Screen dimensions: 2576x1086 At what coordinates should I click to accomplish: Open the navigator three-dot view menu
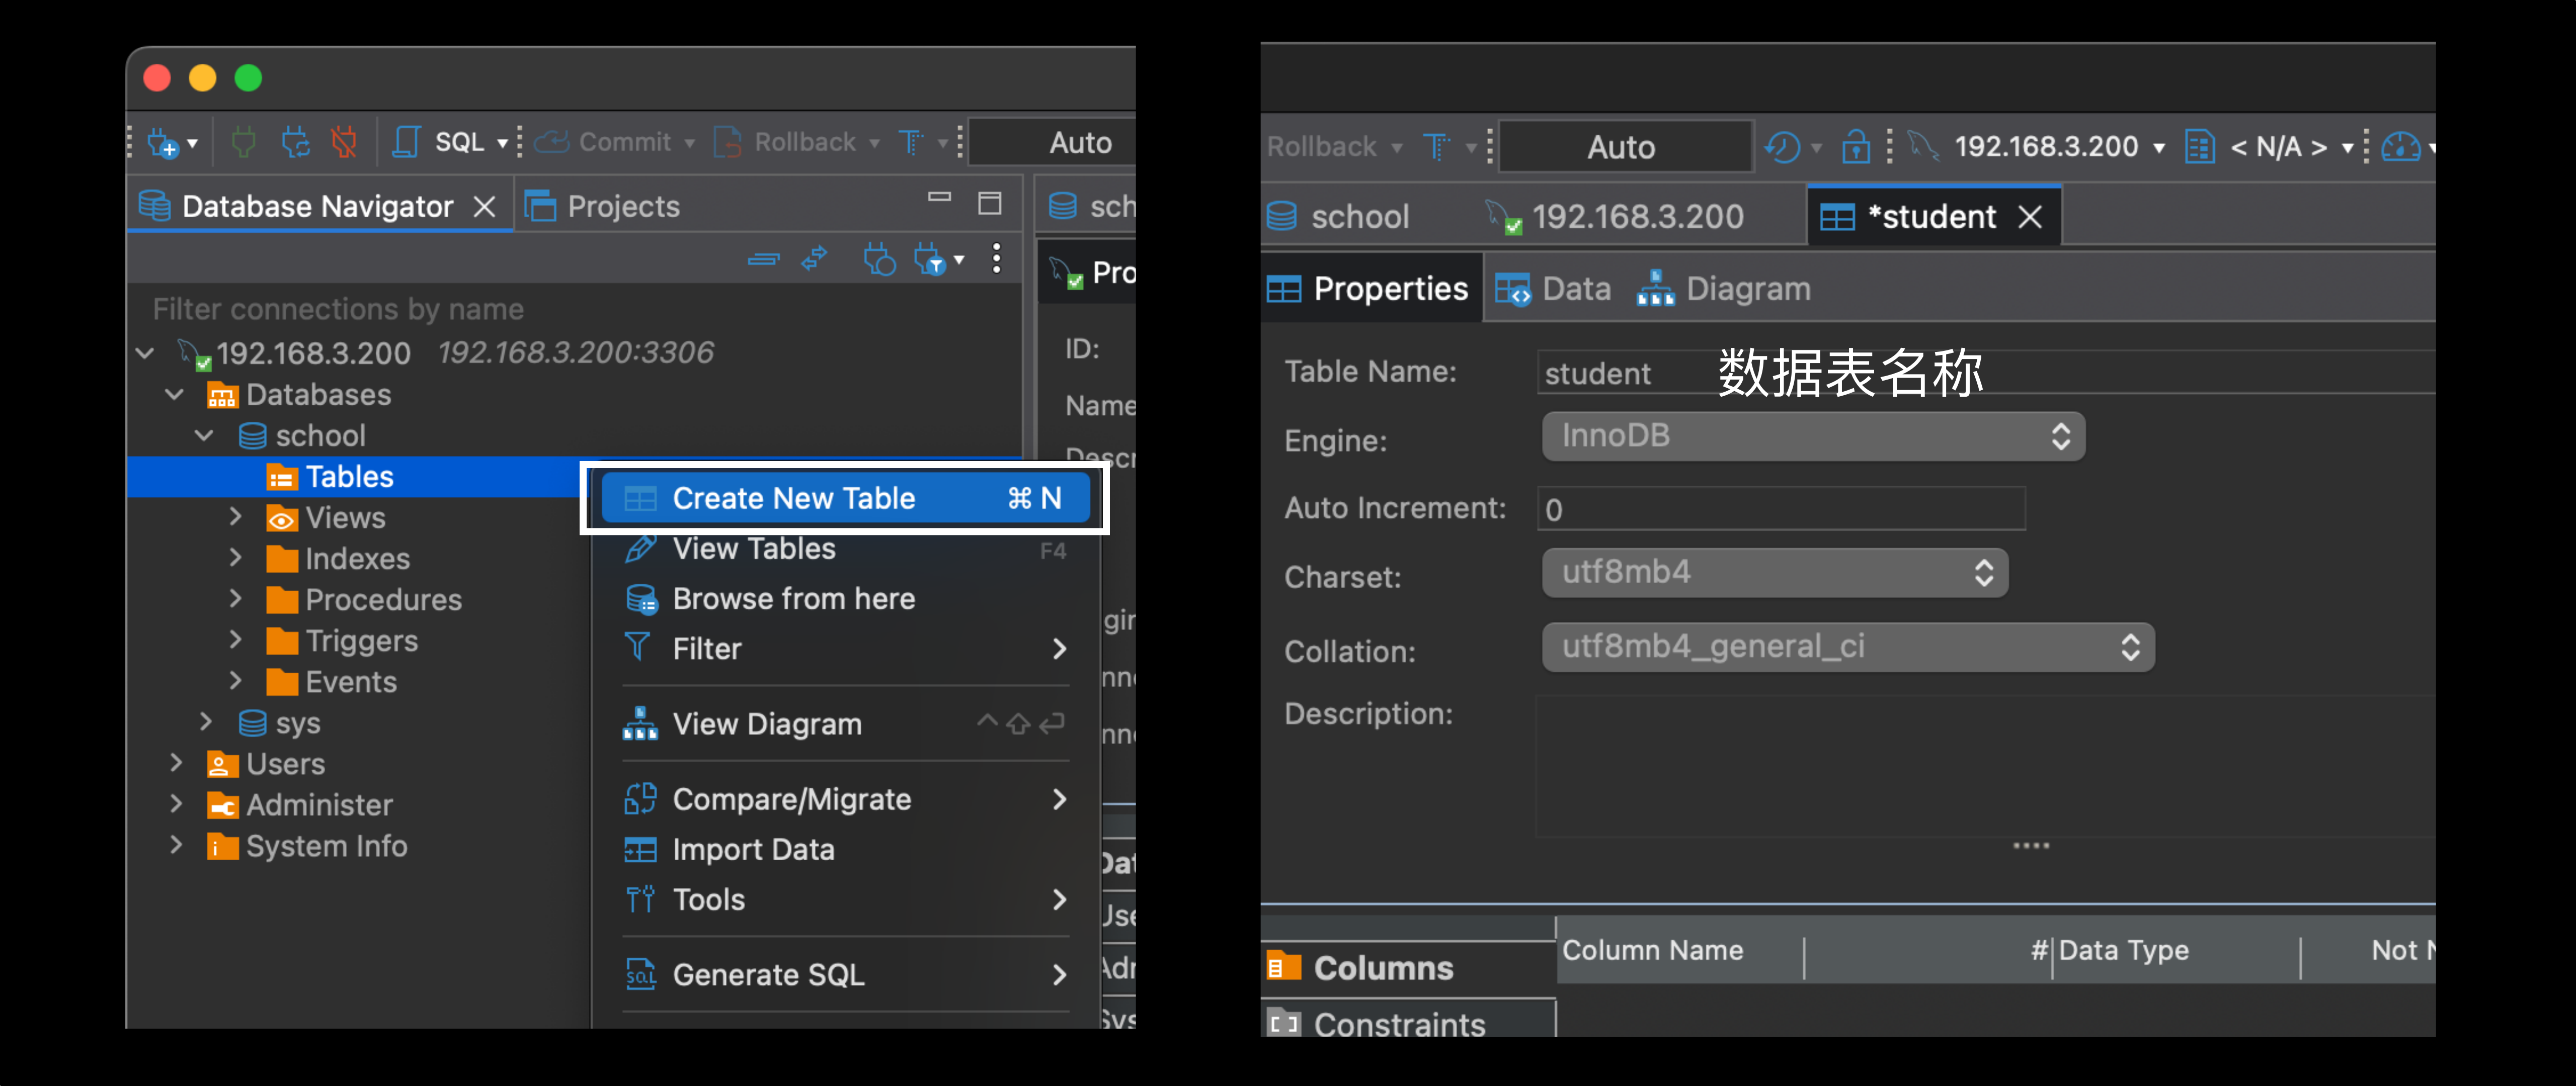click(x=996, y=259)
